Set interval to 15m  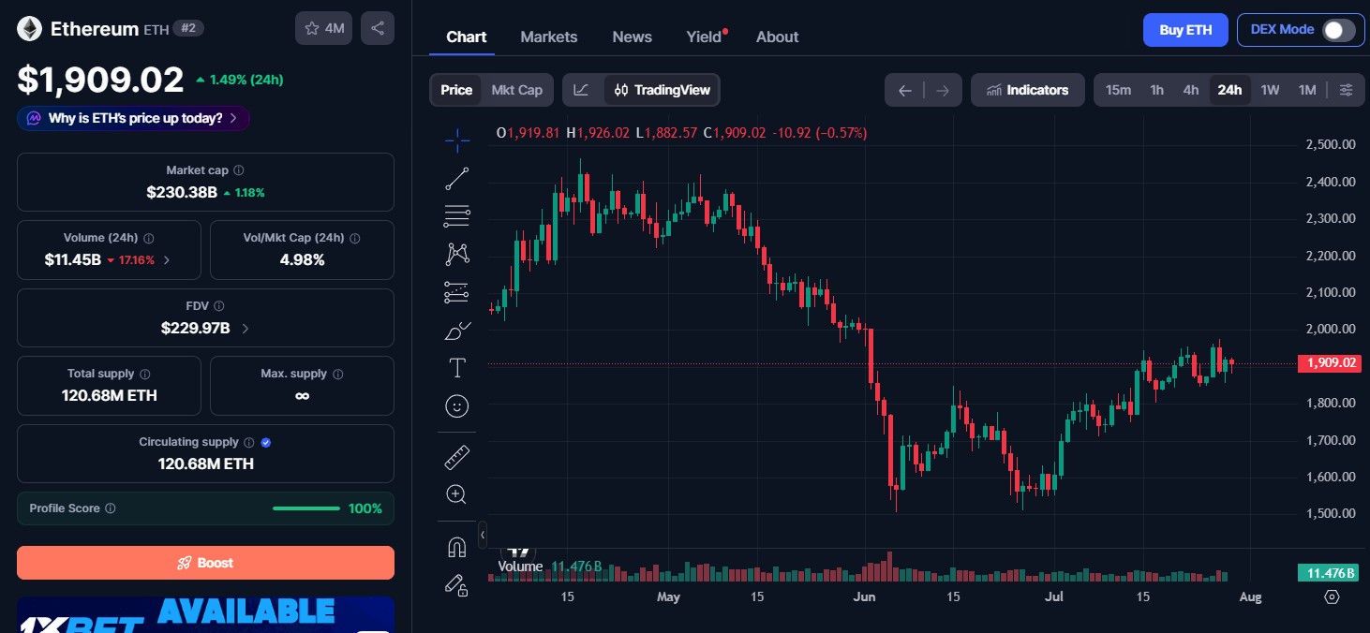coord(1118,90)
